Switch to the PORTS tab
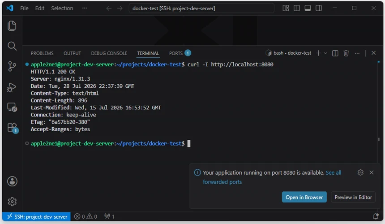 click(x=180, y=53)
